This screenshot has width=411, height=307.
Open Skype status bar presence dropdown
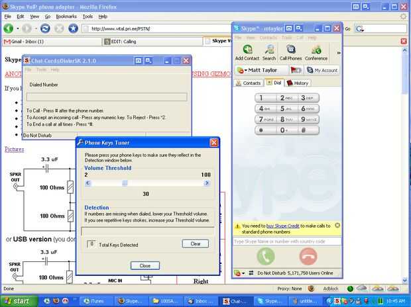[239, 273]
